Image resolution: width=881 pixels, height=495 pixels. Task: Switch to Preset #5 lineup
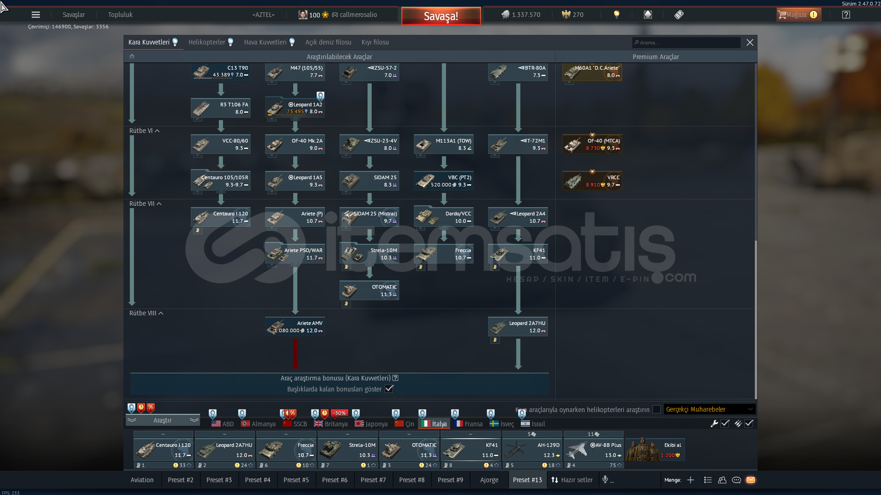[296, 480]
